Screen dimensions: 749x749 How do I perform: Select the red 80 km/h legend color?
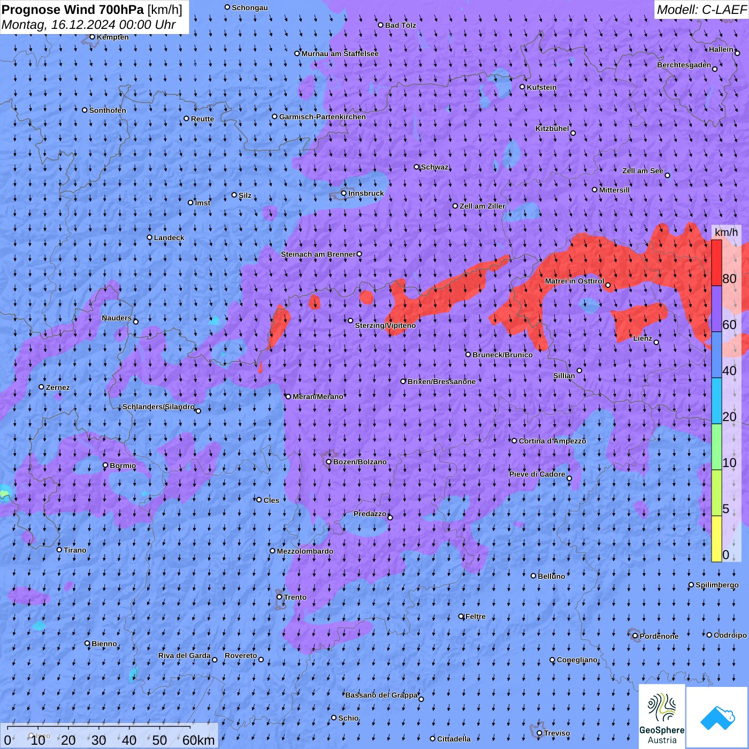716,263
